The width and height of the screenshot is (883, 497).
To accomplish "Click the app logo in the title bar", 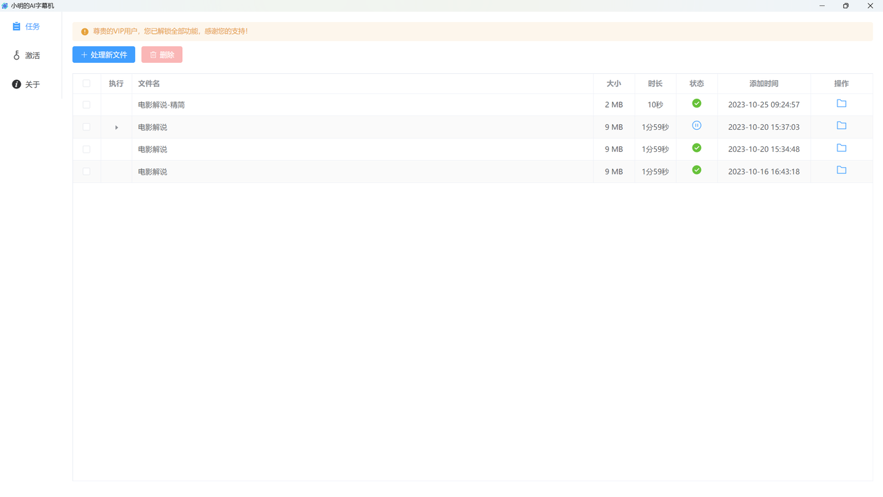I will (x=5, y=6).
